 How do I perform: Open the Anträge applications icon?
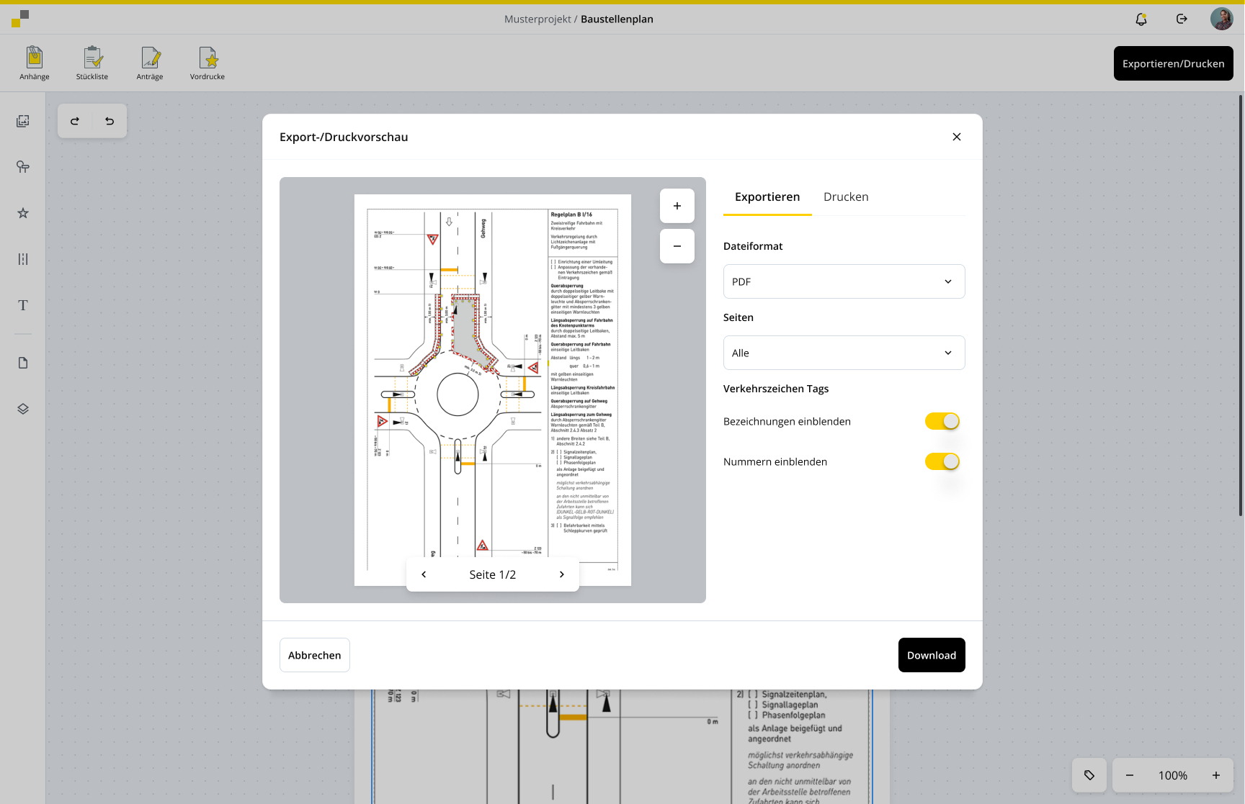pos(150,63)
